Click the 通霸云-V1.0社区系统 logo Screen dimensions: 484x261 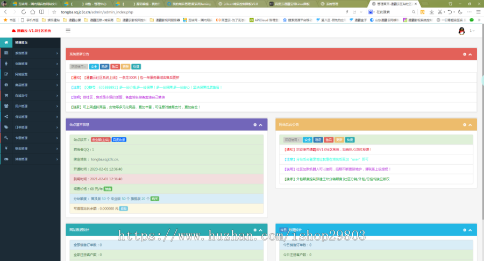coord(32,31)
